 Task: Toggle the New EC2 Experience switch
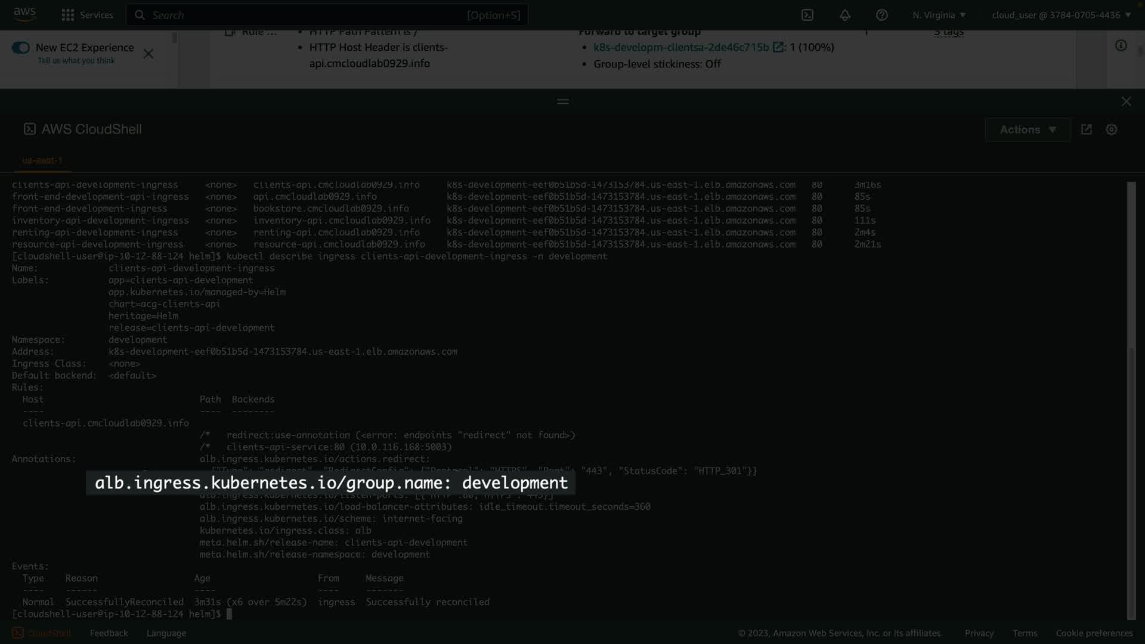21,48
